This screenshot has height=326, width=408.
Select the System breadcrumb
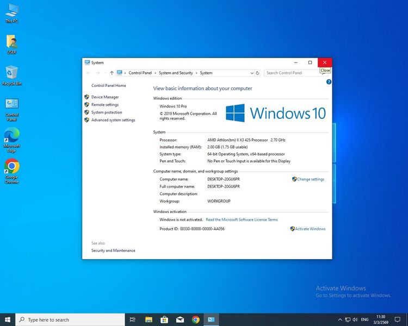(206, 73)
